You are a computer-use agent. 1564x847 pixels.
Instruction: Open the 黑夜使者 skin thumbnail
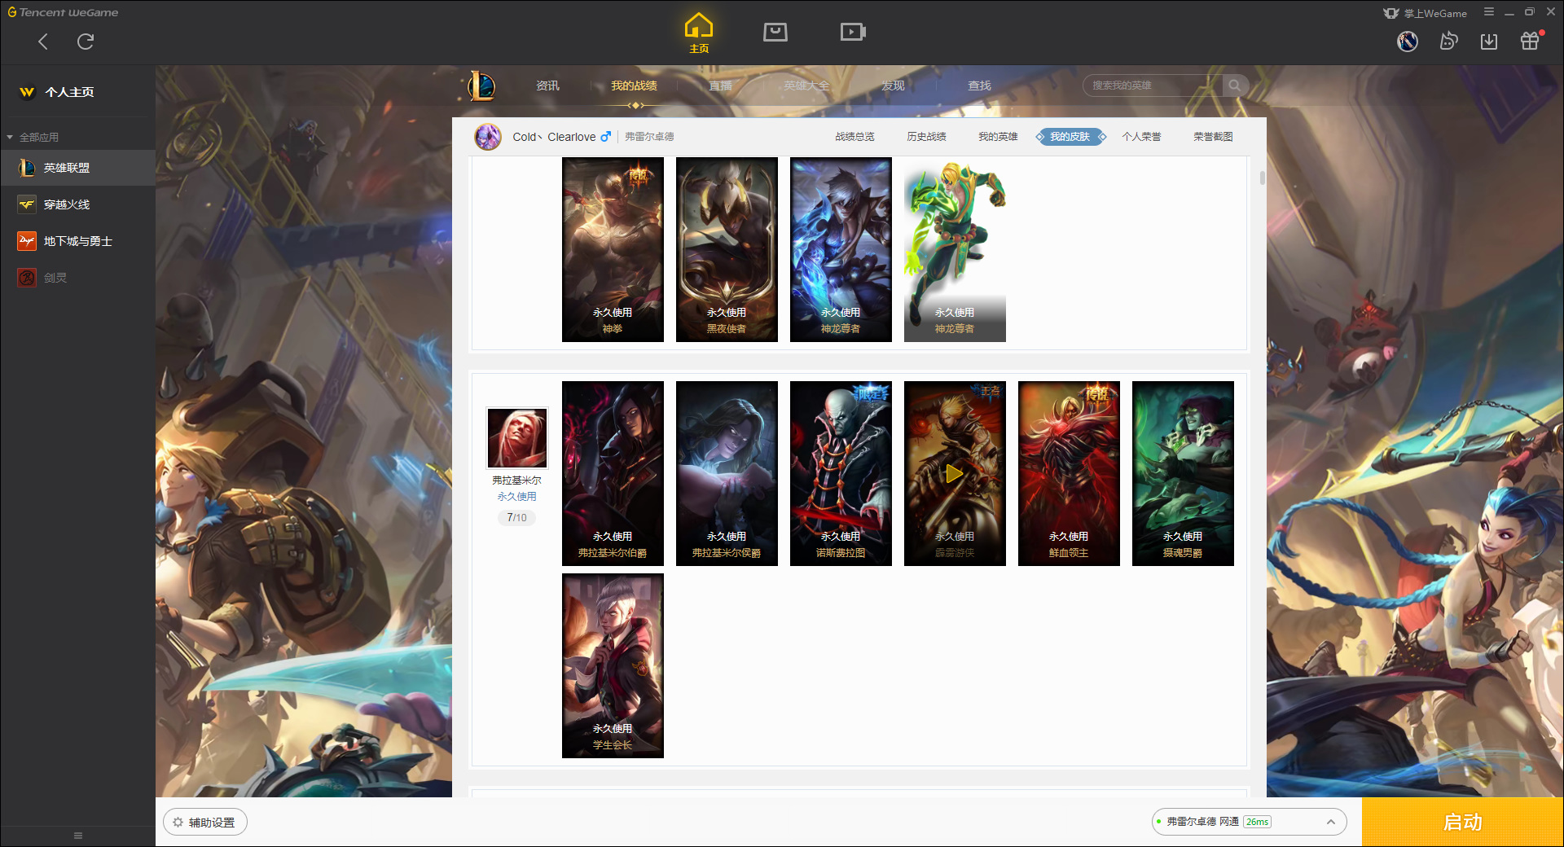(x=727, y=249)
